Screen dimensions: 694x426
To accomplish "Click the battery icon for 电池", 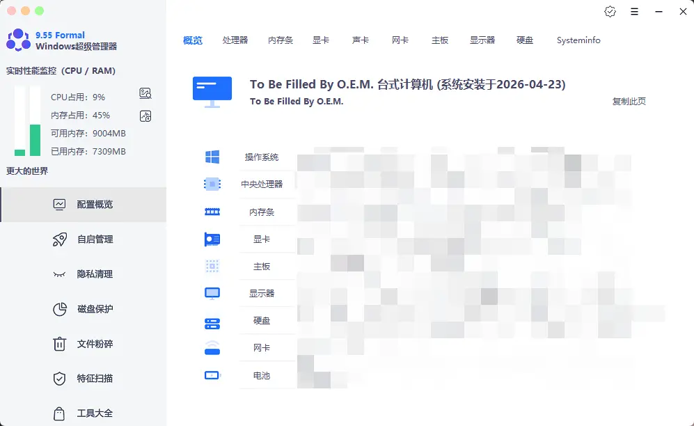I will [x=212, y=375].
